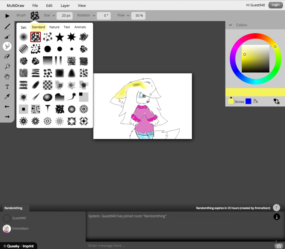Viewport: 285px width, 249px height.
Task: Choose the Zoom magnifier tool
Action: (7, 66)
